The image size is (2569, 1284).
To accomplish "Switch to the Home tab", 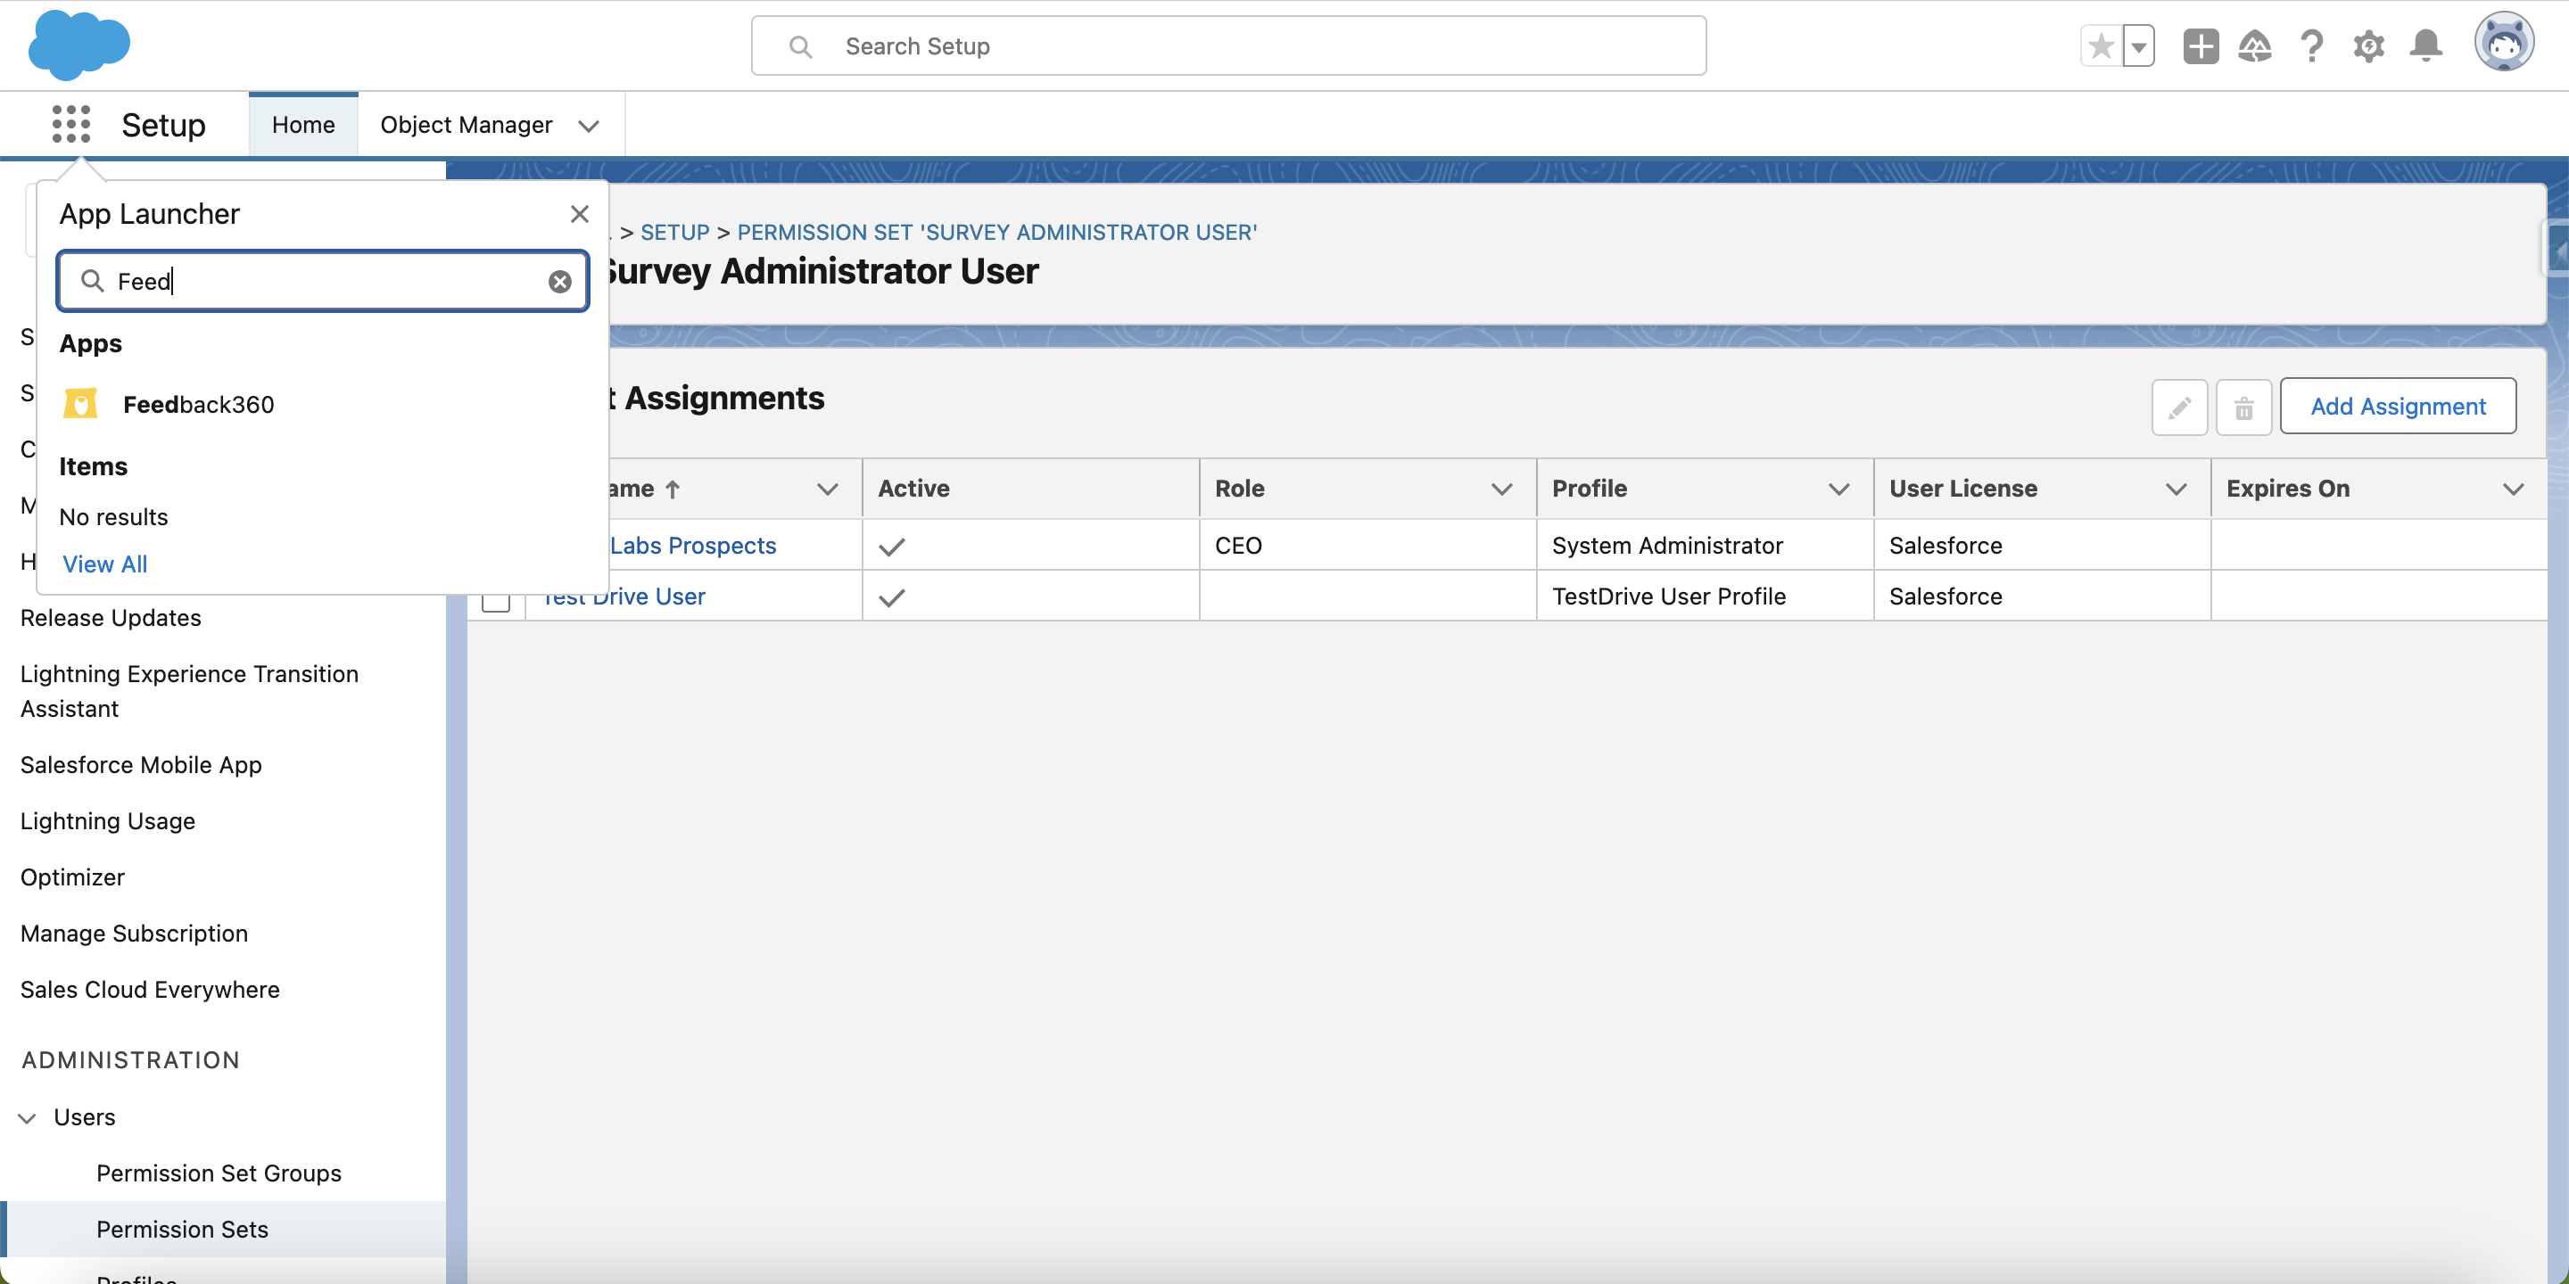I will coord(303,125).
